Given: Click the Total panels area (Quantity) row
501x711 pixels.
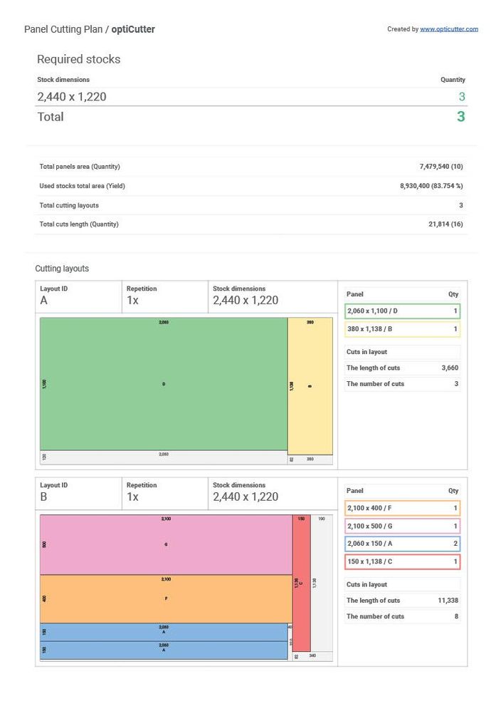Looking at the screenshot, I should tap(250, 167).
